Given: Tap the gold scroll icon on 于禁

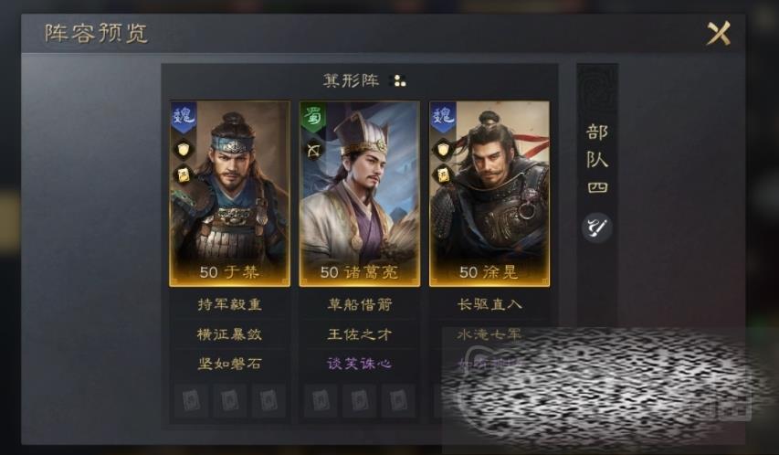Looking at the screenshot, I should (184, 175).
